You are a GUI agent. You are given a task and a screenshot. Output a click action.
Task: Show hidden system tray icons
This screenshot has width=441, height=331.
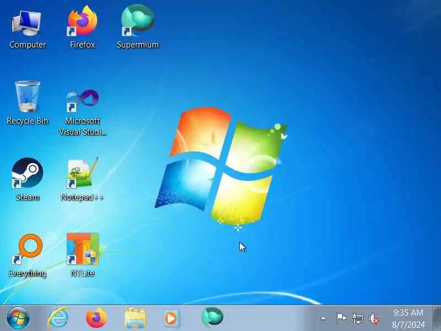pyautogui.click(x=323, y=319)
